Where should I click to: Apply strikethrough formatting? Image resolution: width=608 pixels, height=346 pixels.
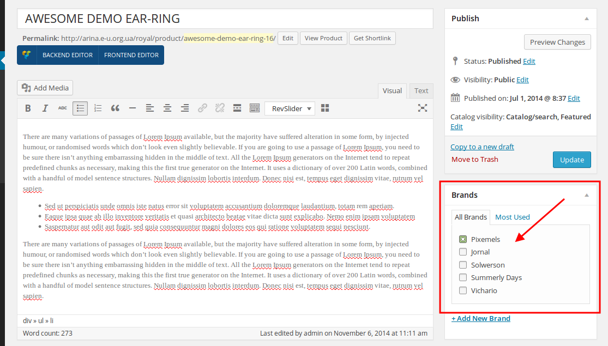click(62, 108)
